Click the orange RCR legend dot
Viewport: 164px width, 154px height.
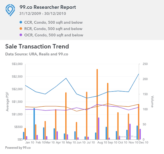coord(21,28)
